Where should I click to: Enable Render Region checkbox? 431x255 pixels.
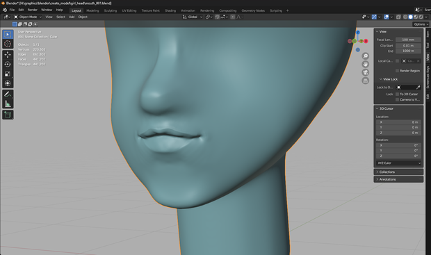click(x=397, y=71)
